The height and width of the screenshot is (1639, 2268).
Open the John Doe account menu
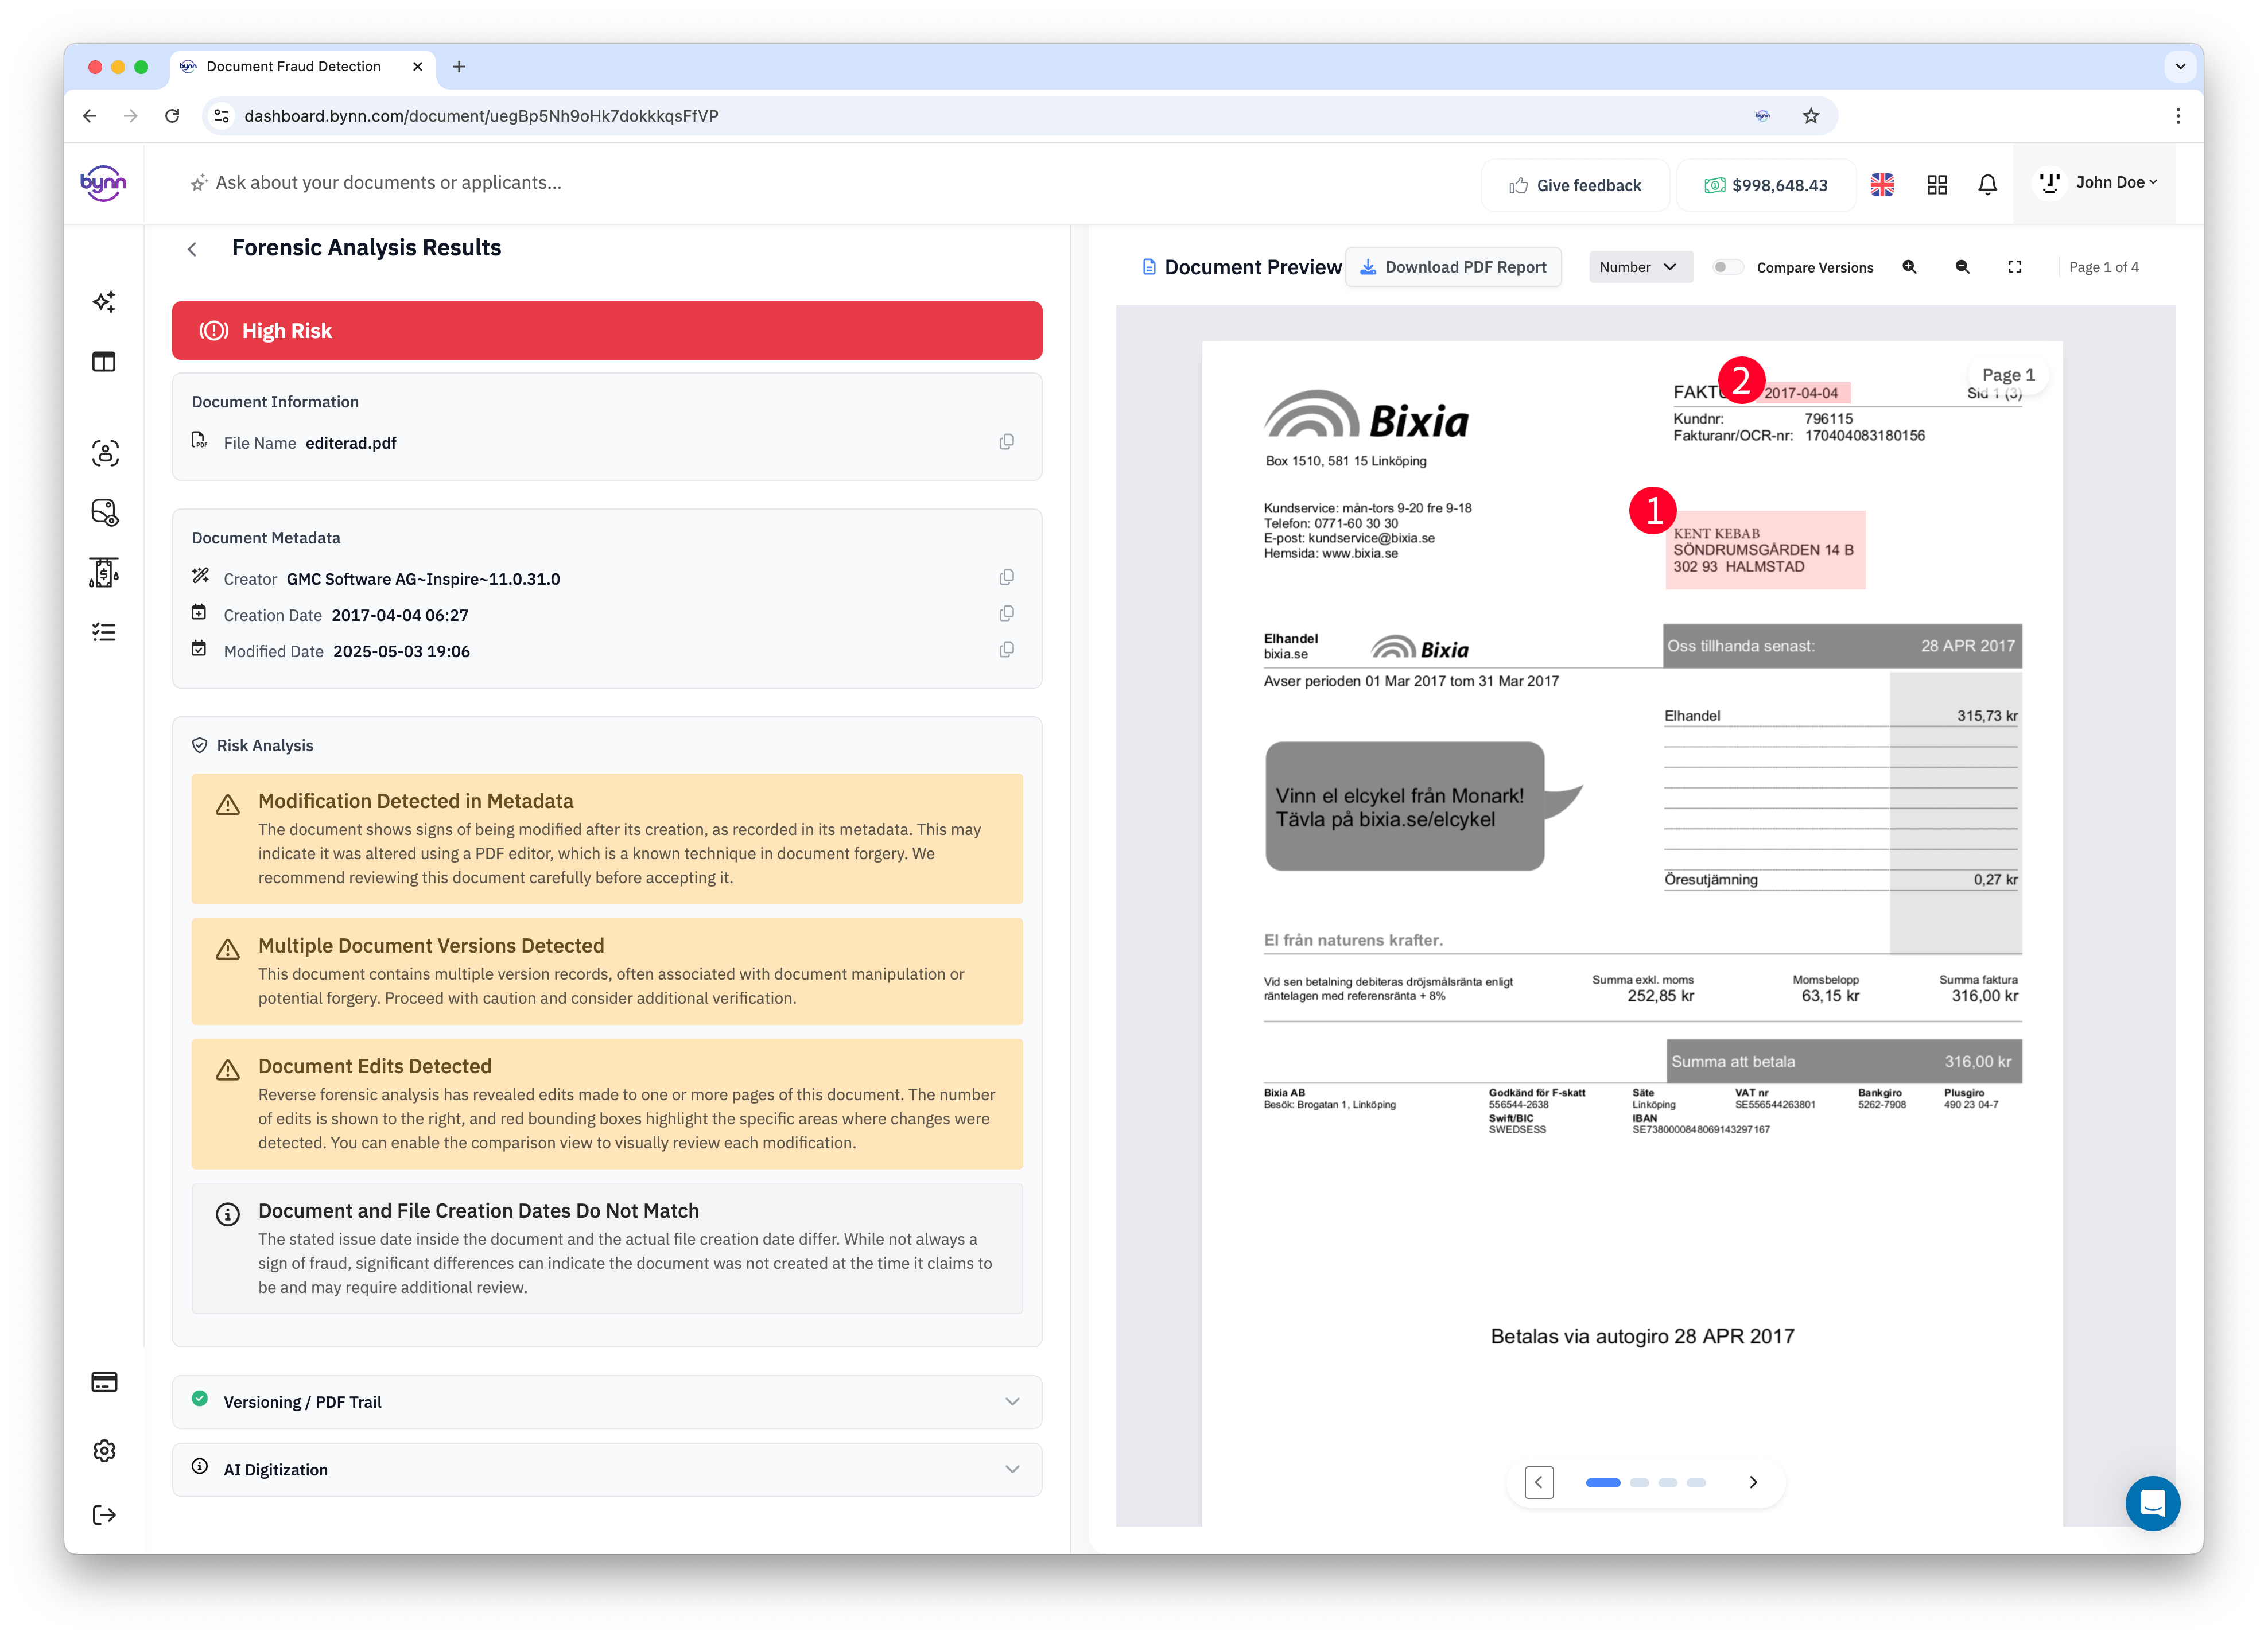[2097, 183]
